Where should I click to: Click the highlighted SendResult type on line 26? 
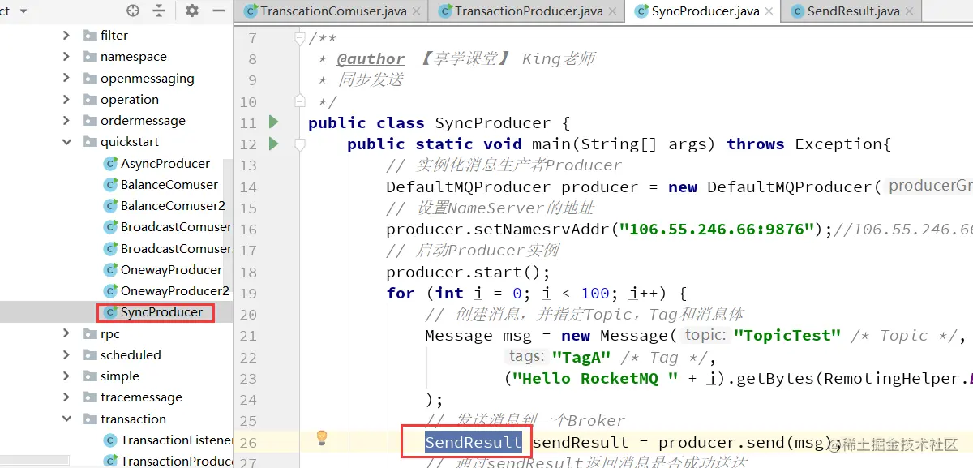point(474,442)
